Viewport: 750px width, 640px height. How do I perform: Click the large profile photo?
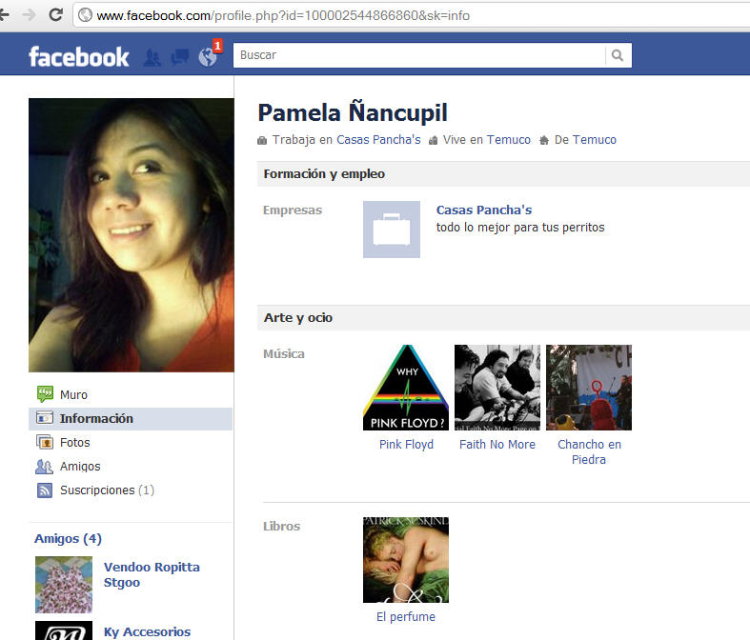click(x=132, y=235)
